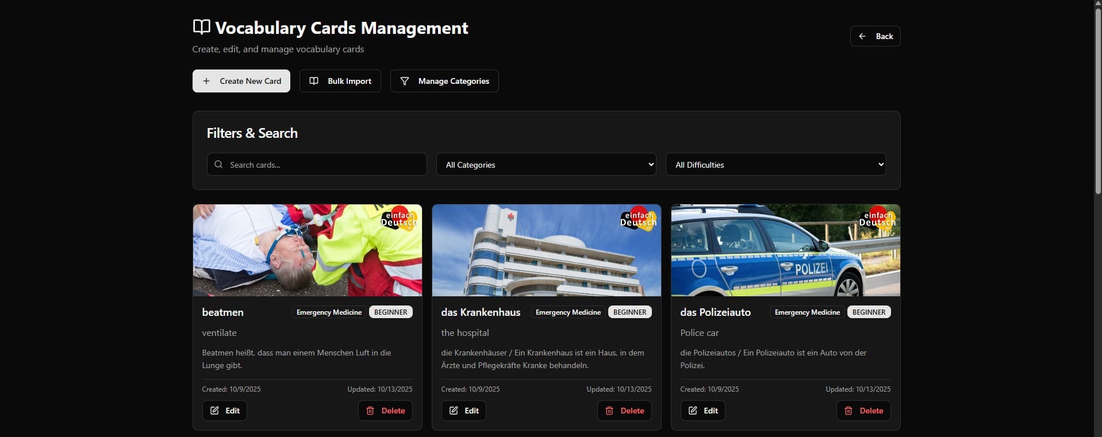Click the funnel icon in Manage Categories
The height and width of the screenshot is (437, 1102).
[405, 81]
